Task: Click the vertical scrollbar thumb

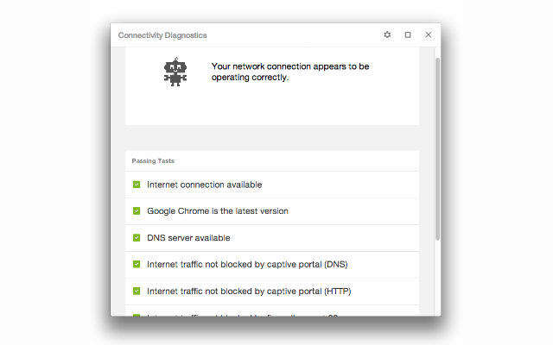Action: [x=437, y=147]
